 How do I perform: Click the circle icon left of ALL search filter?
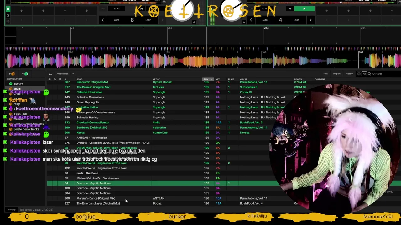[359, 74]
